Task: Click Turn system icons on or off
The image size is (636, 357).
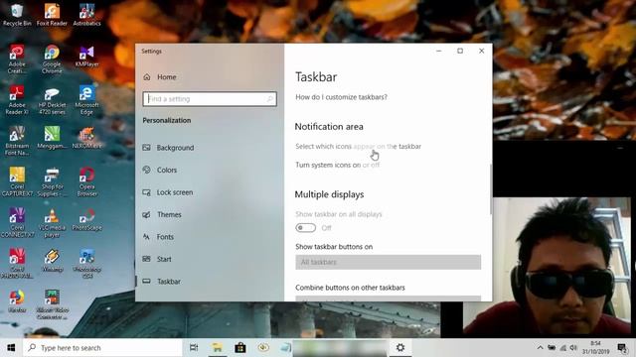Action: click(337, 165)
